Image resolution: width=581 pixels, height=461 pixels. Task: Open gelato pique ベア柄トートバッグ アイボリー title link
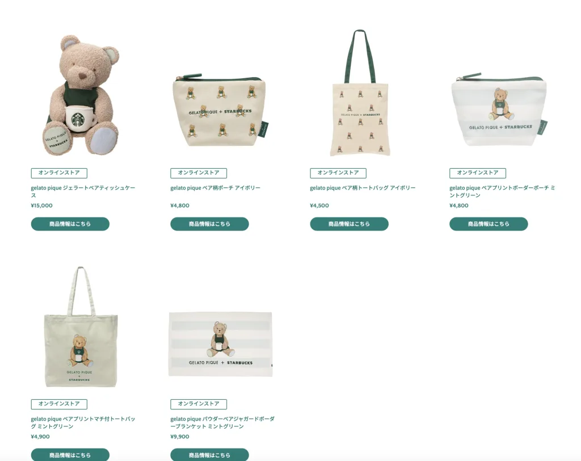coord(363,188)
